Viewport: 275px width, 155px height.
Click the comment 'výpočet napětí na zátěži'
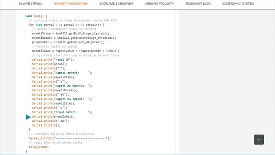pyautogui.click(x=55, y=46)
